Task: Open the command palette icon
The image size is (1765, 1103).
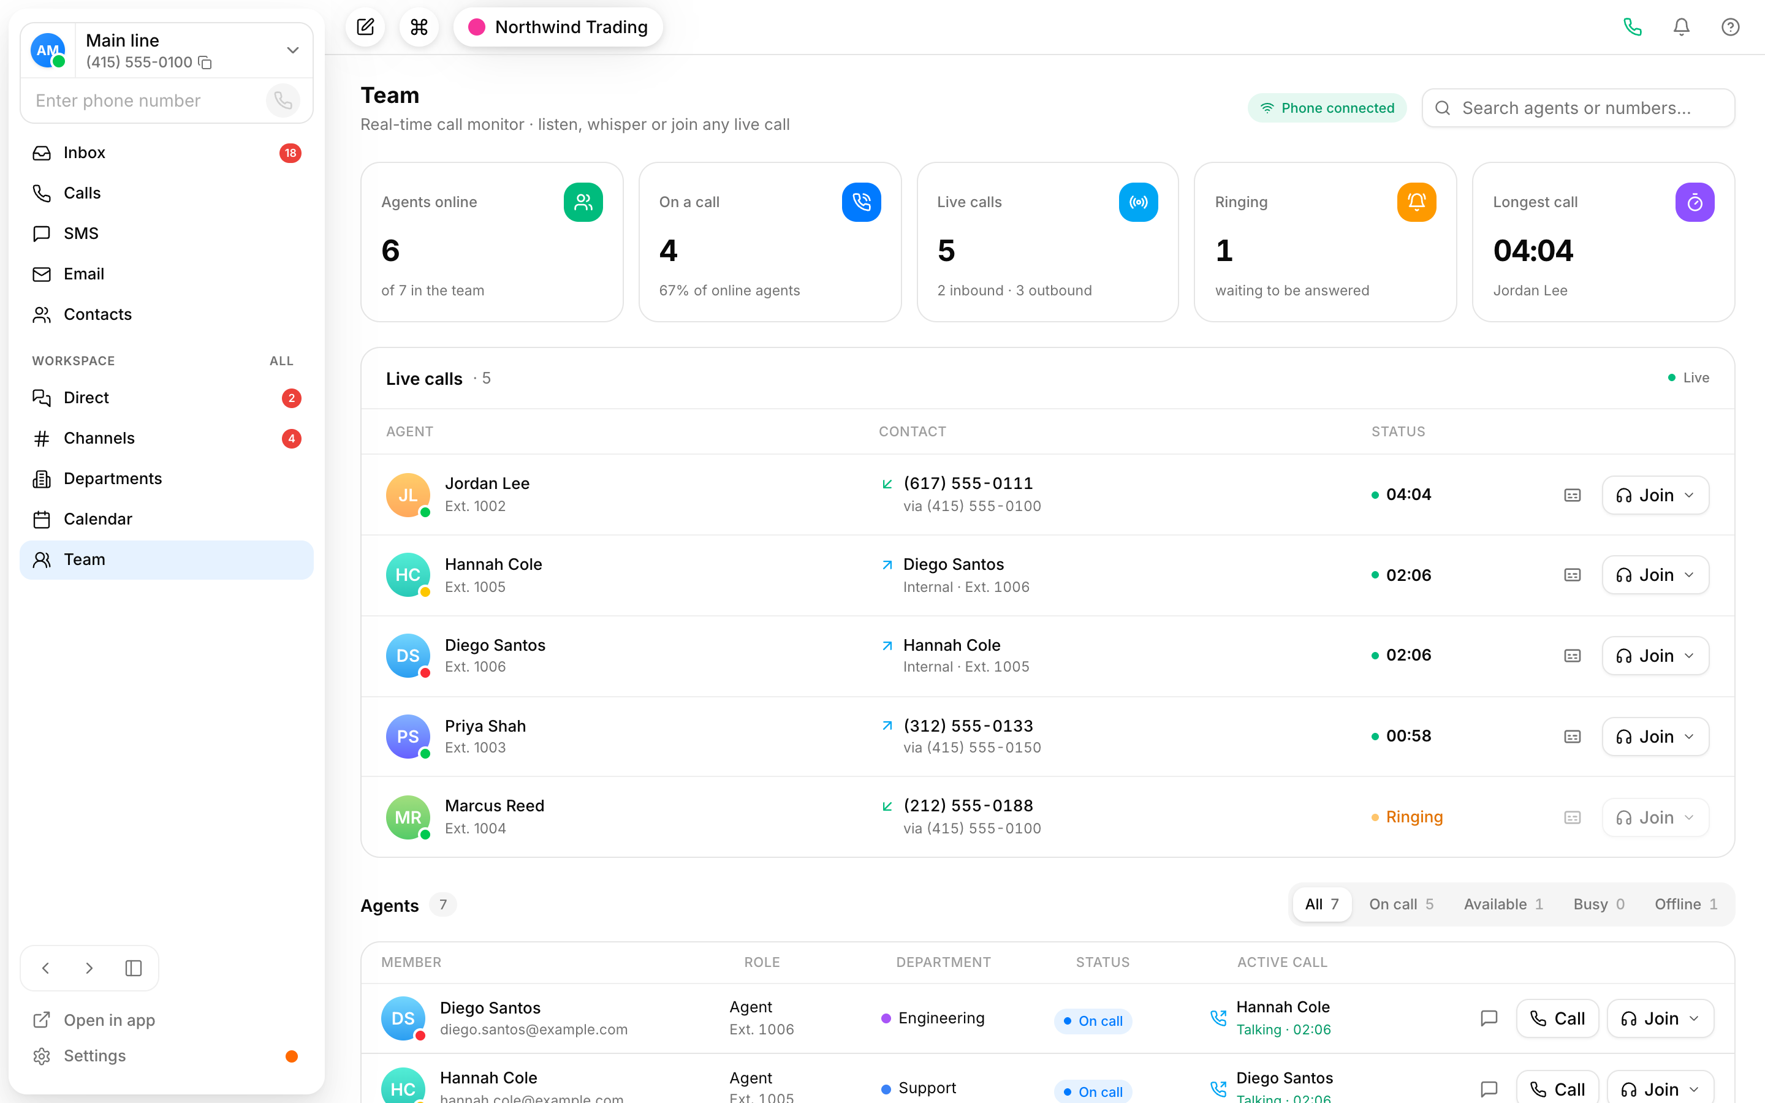Action: (x=419, y=27)
